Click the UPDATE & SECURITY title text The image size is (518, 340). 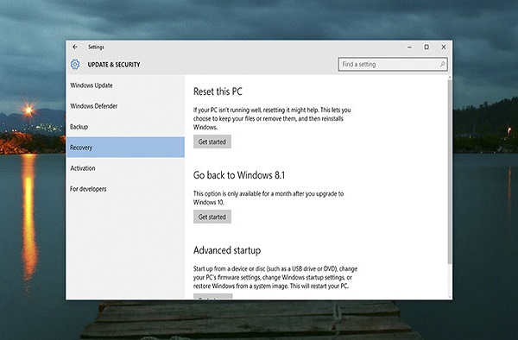point(114,65)
